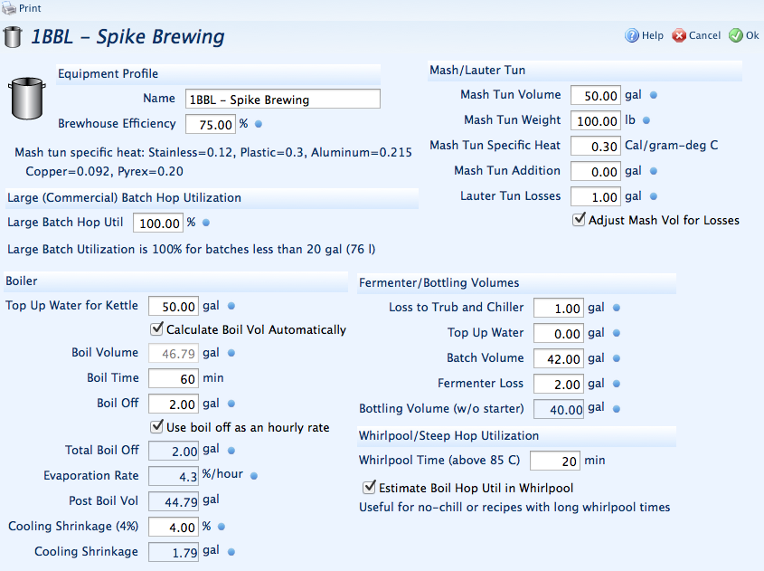Click the Cooling Shrinkage 4.00 percent field
Screen dimensions: 764x571
click(174, 527)
